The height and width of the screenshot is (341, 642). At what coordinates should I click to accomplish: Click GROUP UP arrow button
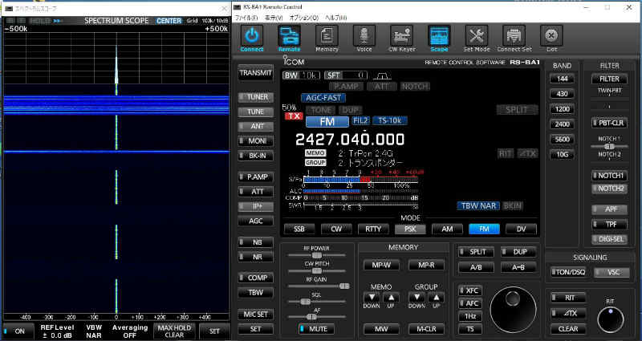(436, 298)
